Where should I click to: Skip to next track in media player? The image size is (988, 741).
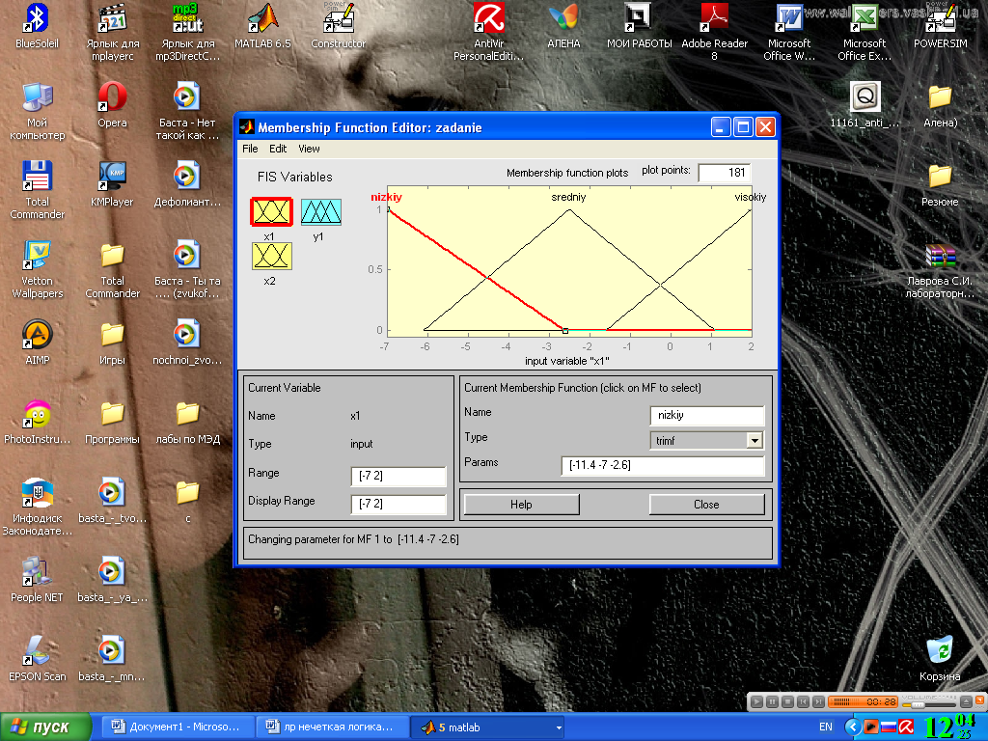(818, 702)
